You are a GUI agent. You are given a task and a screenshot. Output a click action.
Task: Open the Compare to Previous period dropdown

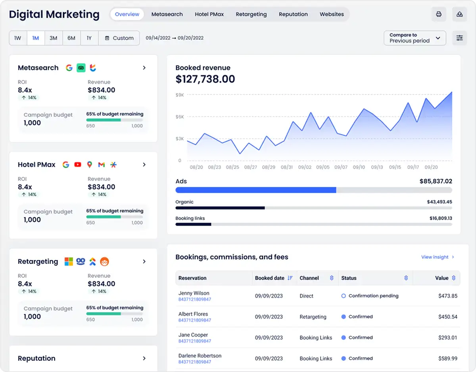coord(415,38)
